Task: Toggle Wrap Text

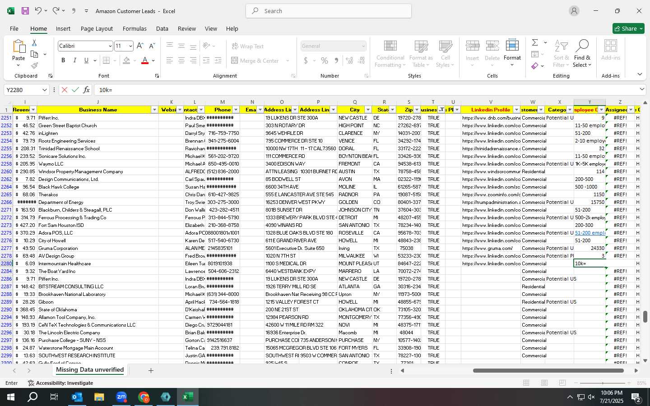Action: (x=248, y=46)
